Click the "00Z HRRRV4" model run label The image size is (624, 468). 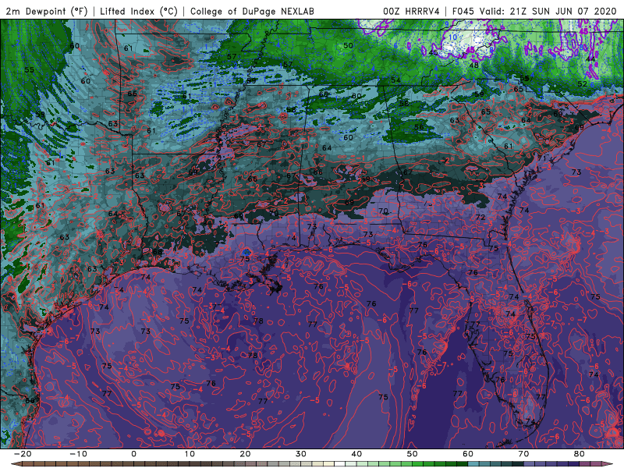[411, 11]
